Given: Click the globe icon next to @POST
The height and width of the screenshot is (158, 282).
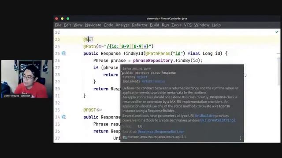Looking at the screenshot, I should pos(98,110).
